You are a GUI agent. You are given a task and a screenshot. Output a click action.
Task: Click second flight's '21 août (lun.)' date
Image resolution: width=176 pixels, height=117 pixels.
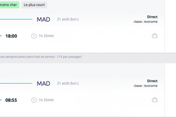(x=68, y=83)
